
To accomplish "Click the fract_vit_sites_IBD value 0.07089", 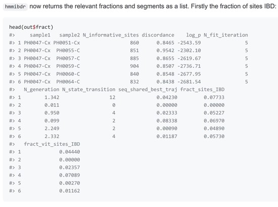I will coord(70,175).
